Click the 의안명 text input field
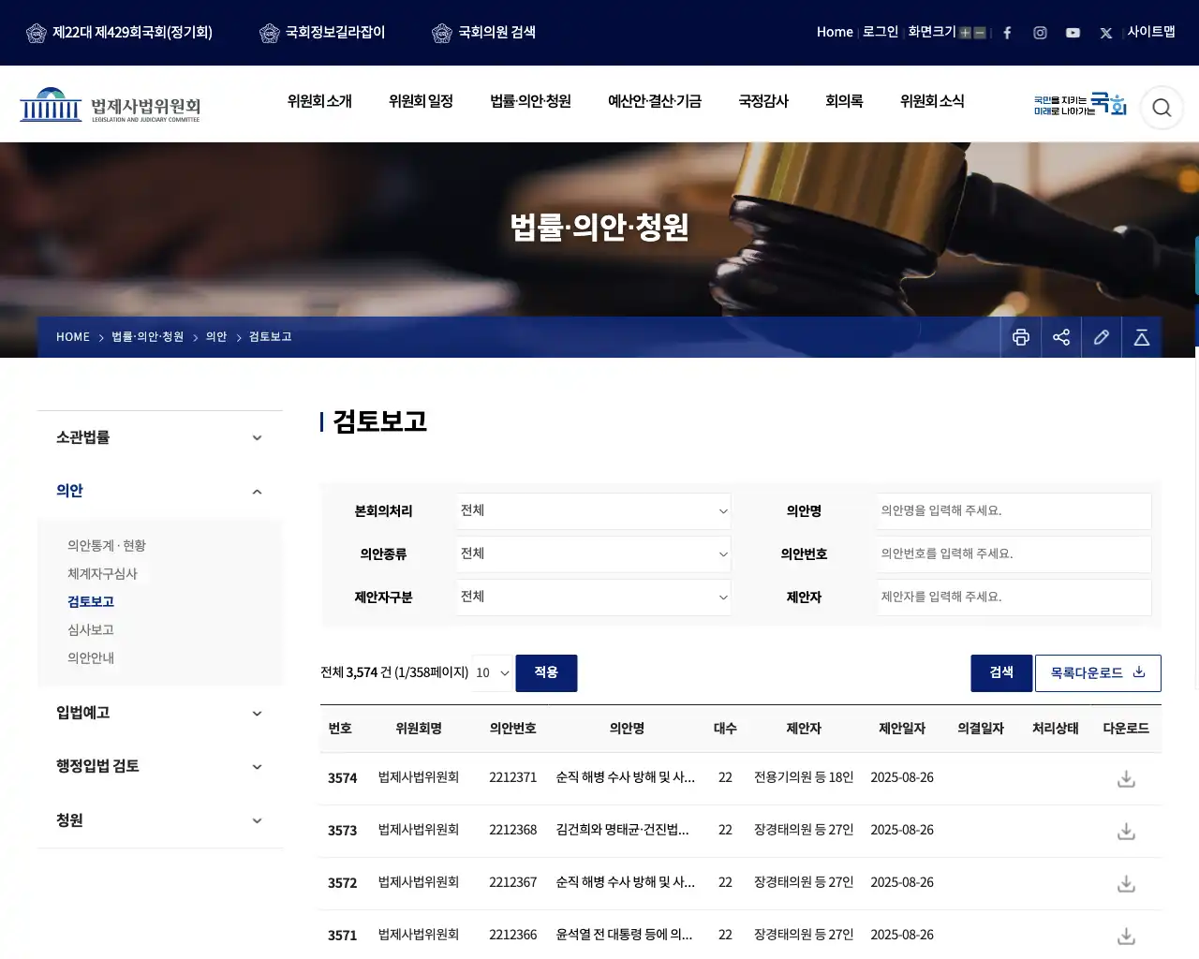The width and height of the screenshot is (1199, 959). click(x=1014, y=511)
